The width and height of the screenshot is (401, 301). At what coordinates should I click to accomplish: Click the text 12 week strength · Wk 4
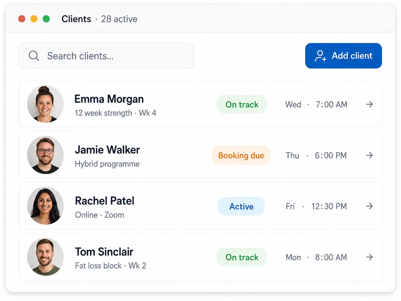click(115, 113)
